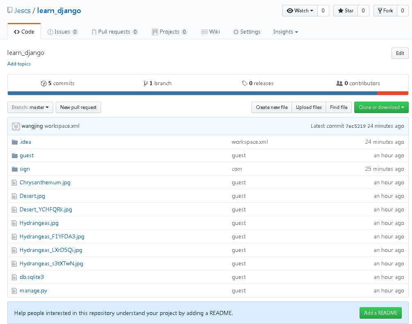412x324 pixels.
Task: Click the guest folder icon
Action: point(15,156)
